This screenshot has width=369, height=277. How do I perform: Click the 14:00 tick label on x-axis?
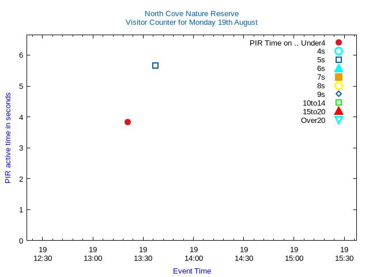pos(194,254)
